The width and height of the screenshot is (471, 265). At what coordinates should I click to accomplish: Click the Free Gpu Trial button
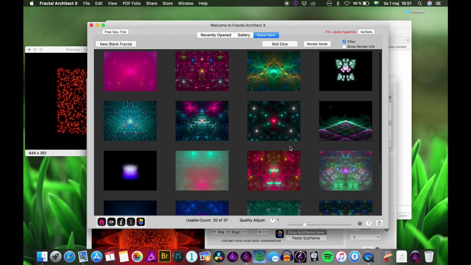[x=116, y=32]
